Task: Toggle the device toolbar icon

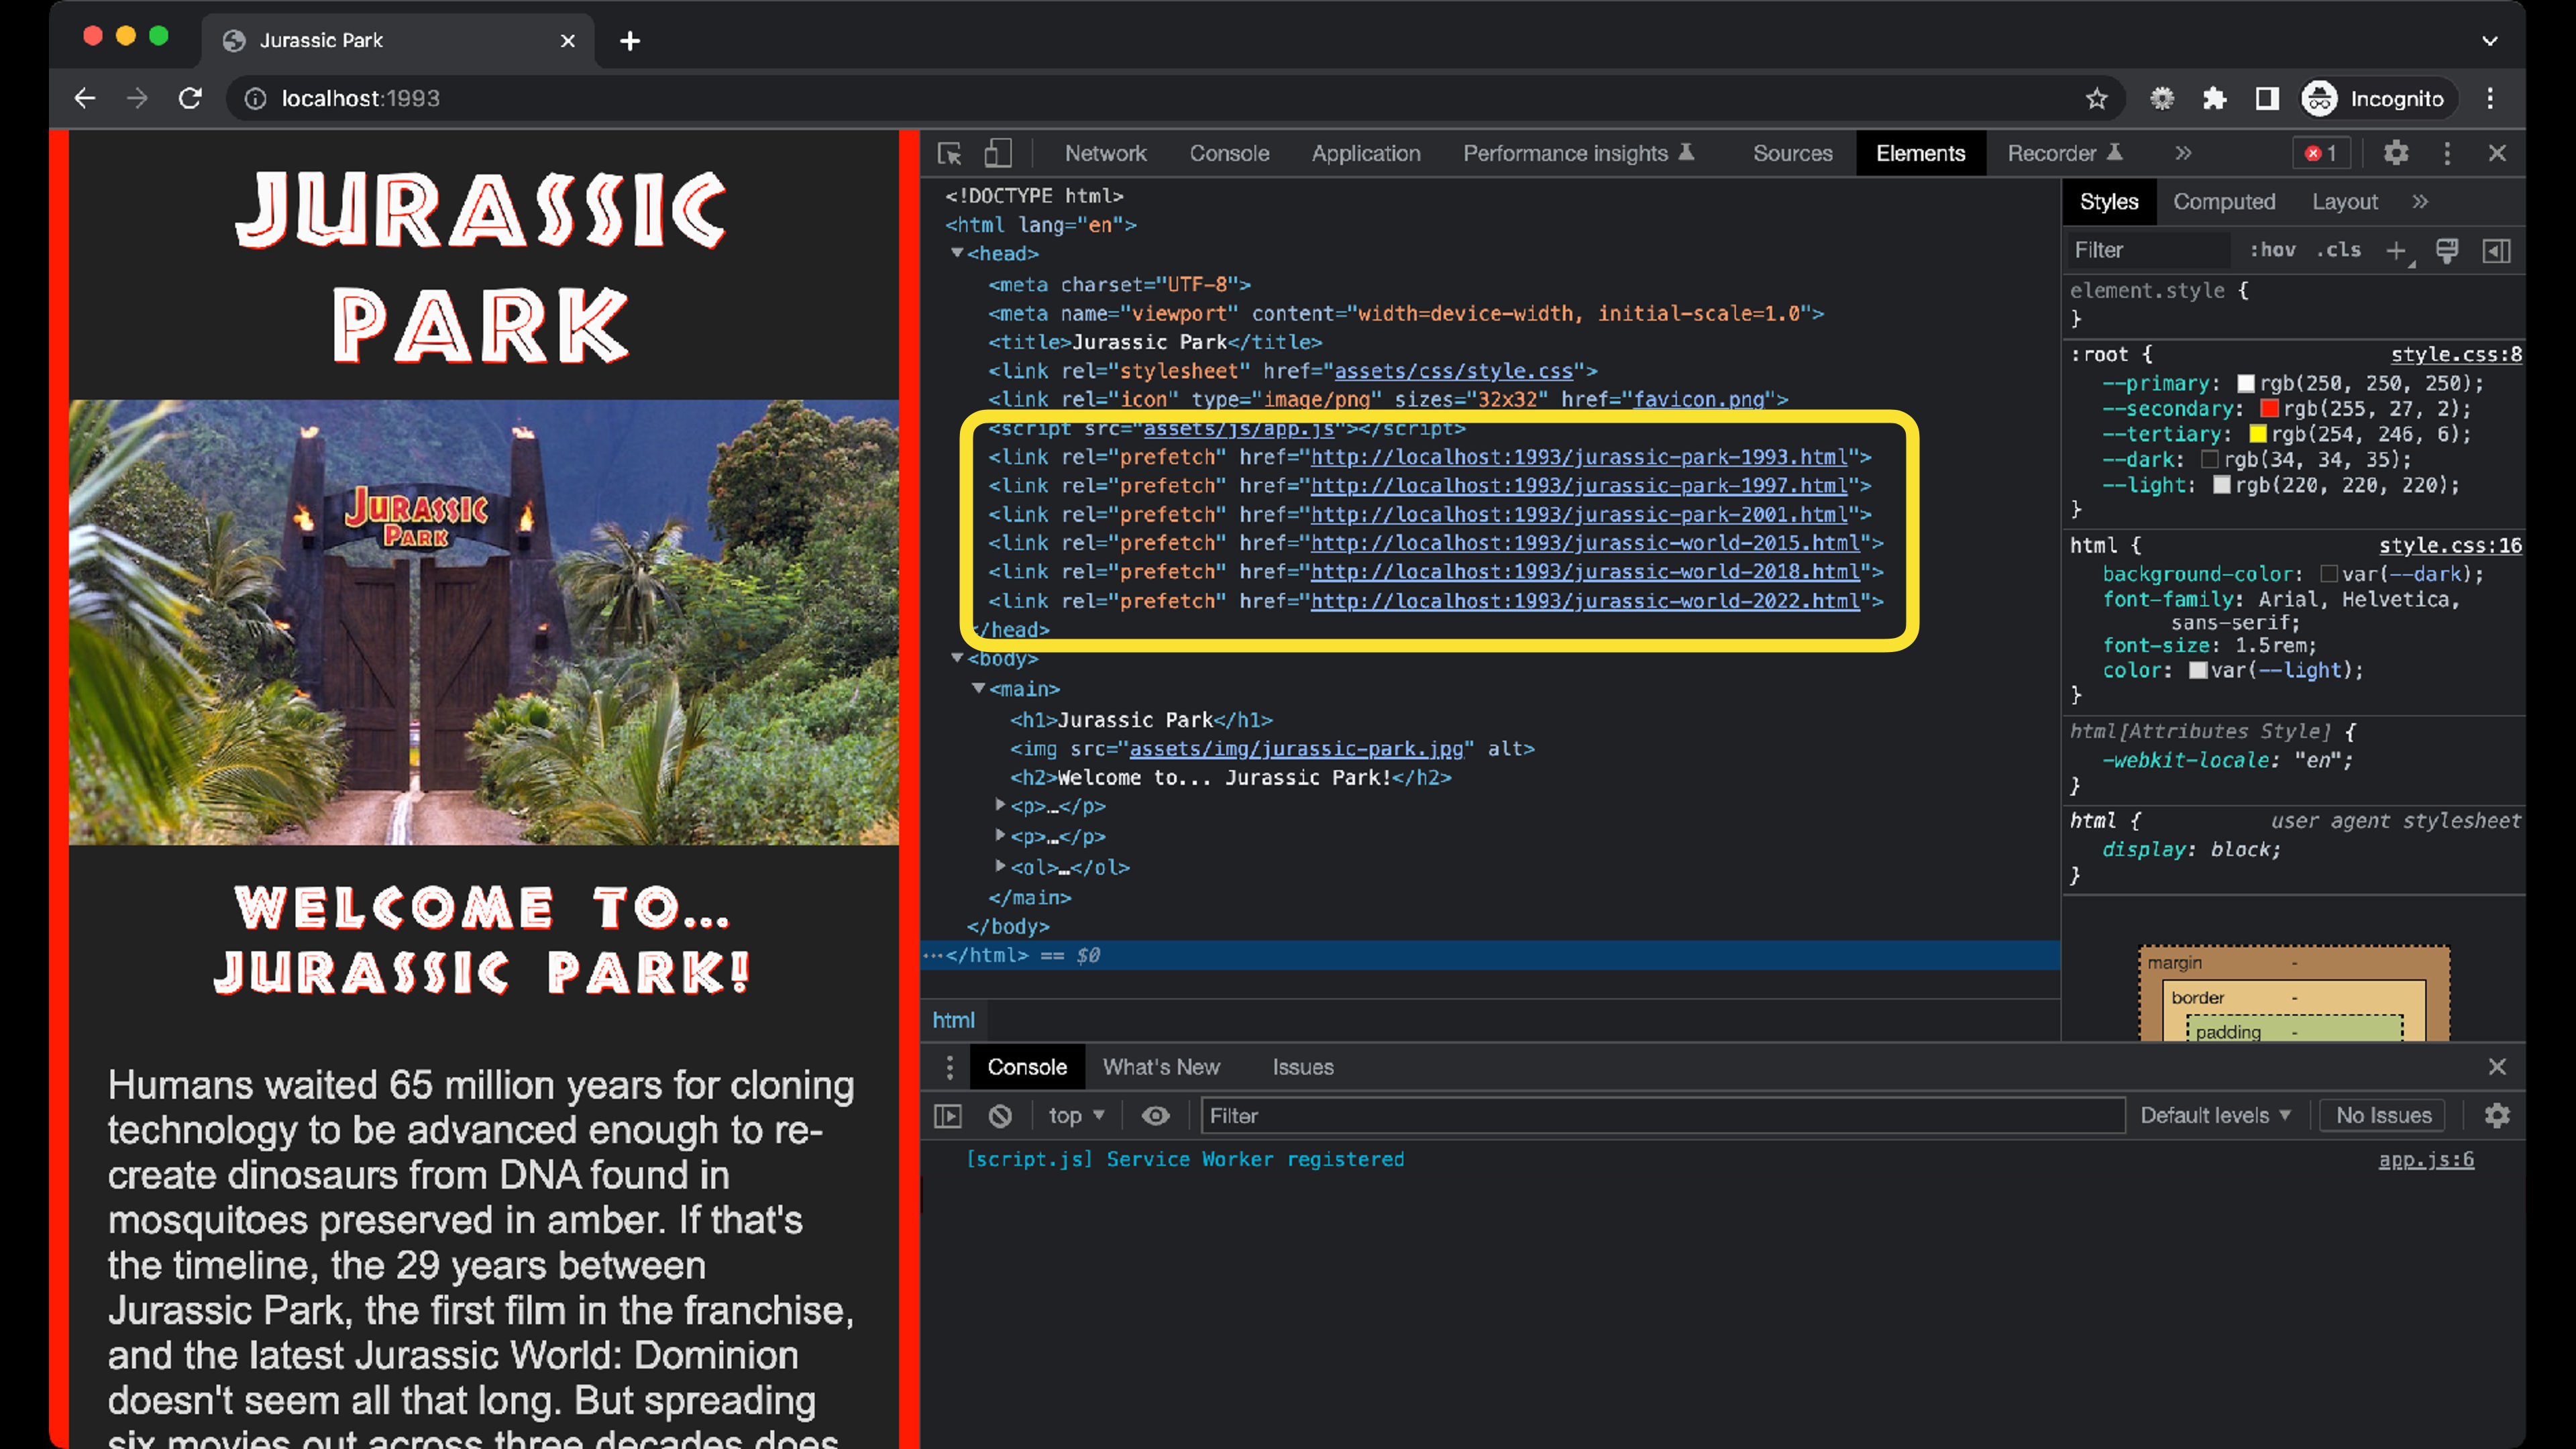Action: 997,153
